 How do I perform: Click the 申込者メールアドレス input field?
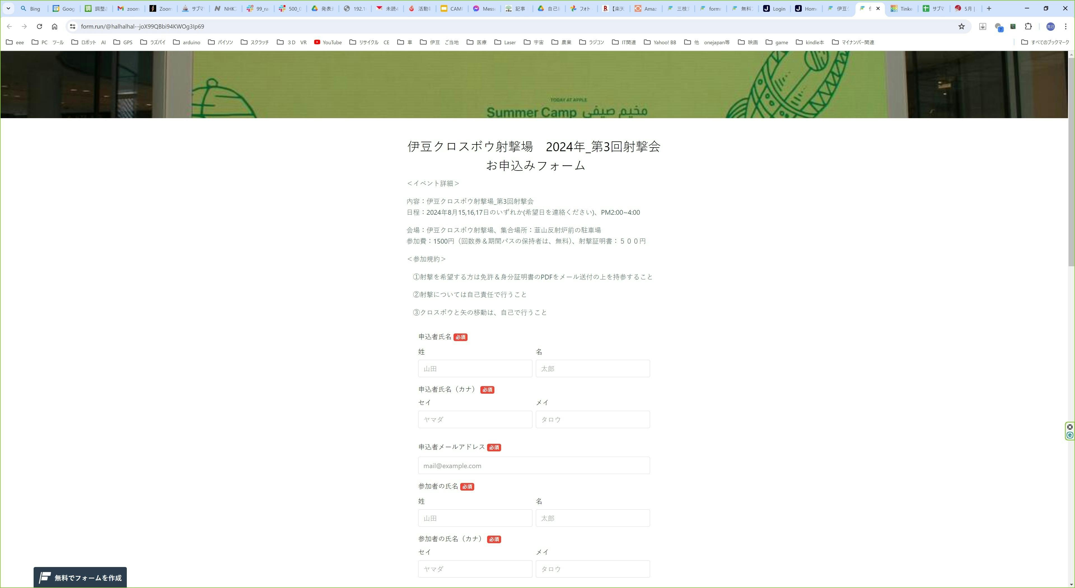tap(534, 465)
